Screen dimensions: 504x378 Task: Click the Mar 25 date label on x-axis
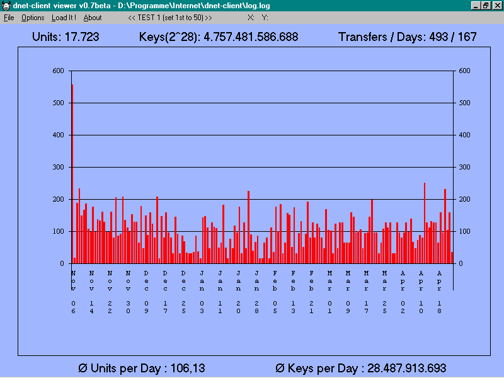[384, 292]
